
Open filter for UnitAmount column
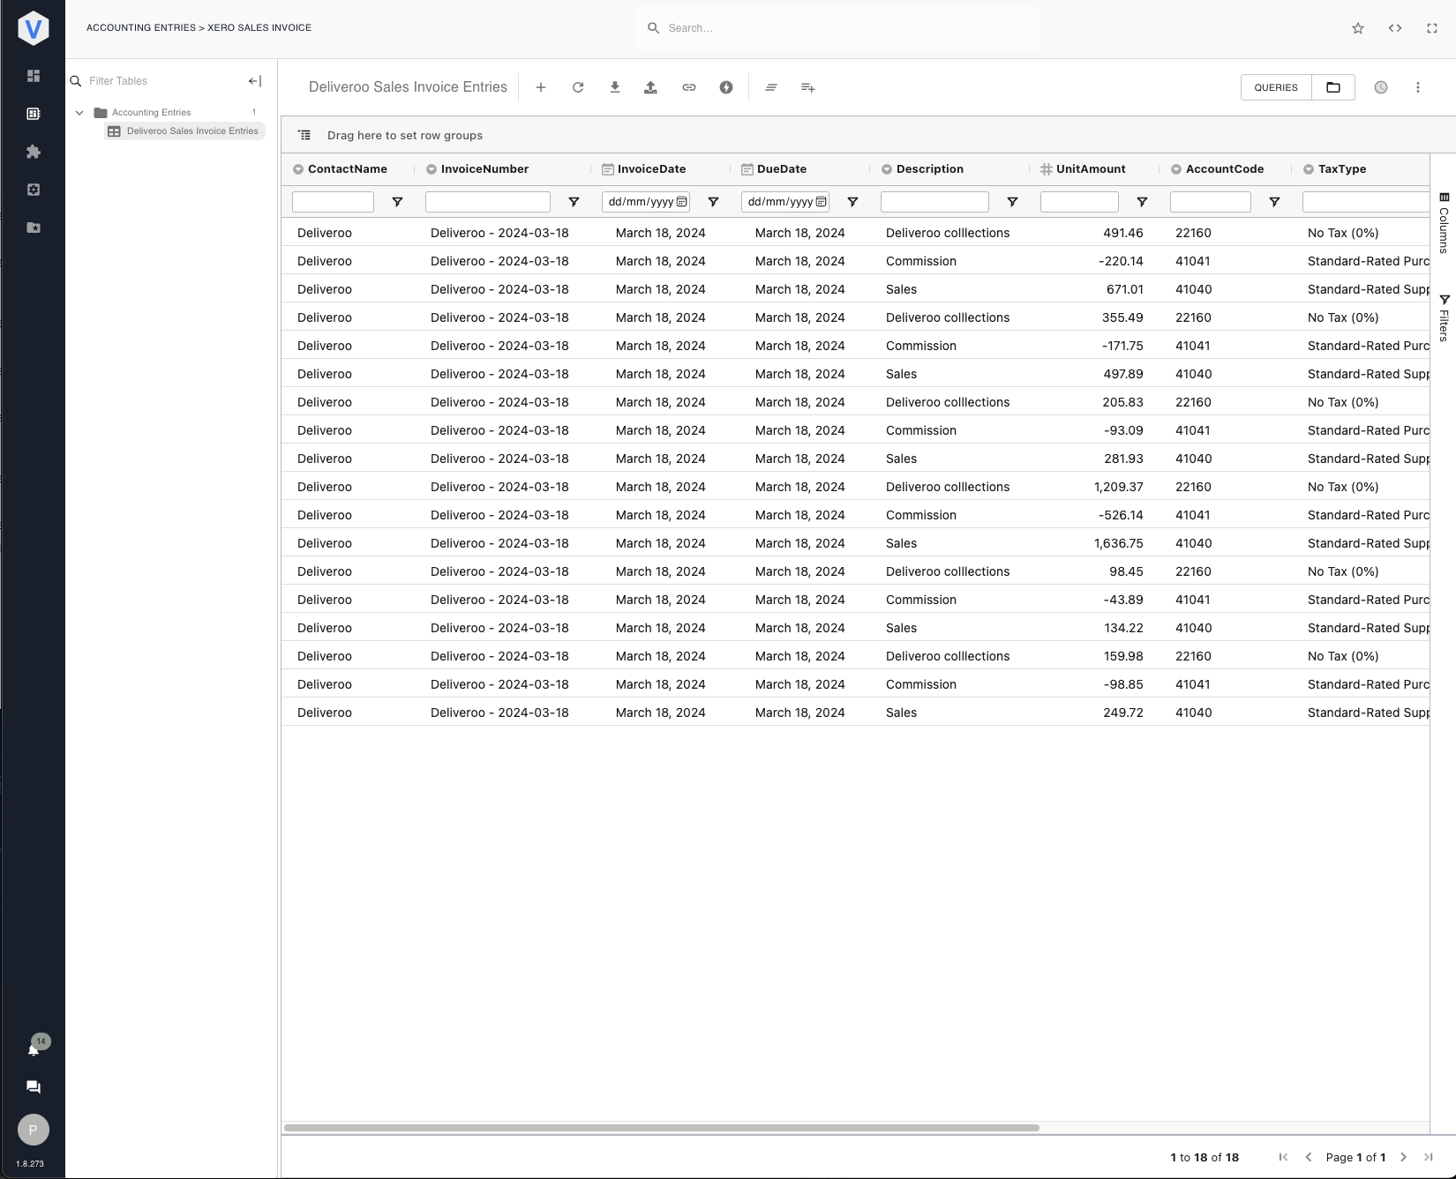pos(1142,202)
